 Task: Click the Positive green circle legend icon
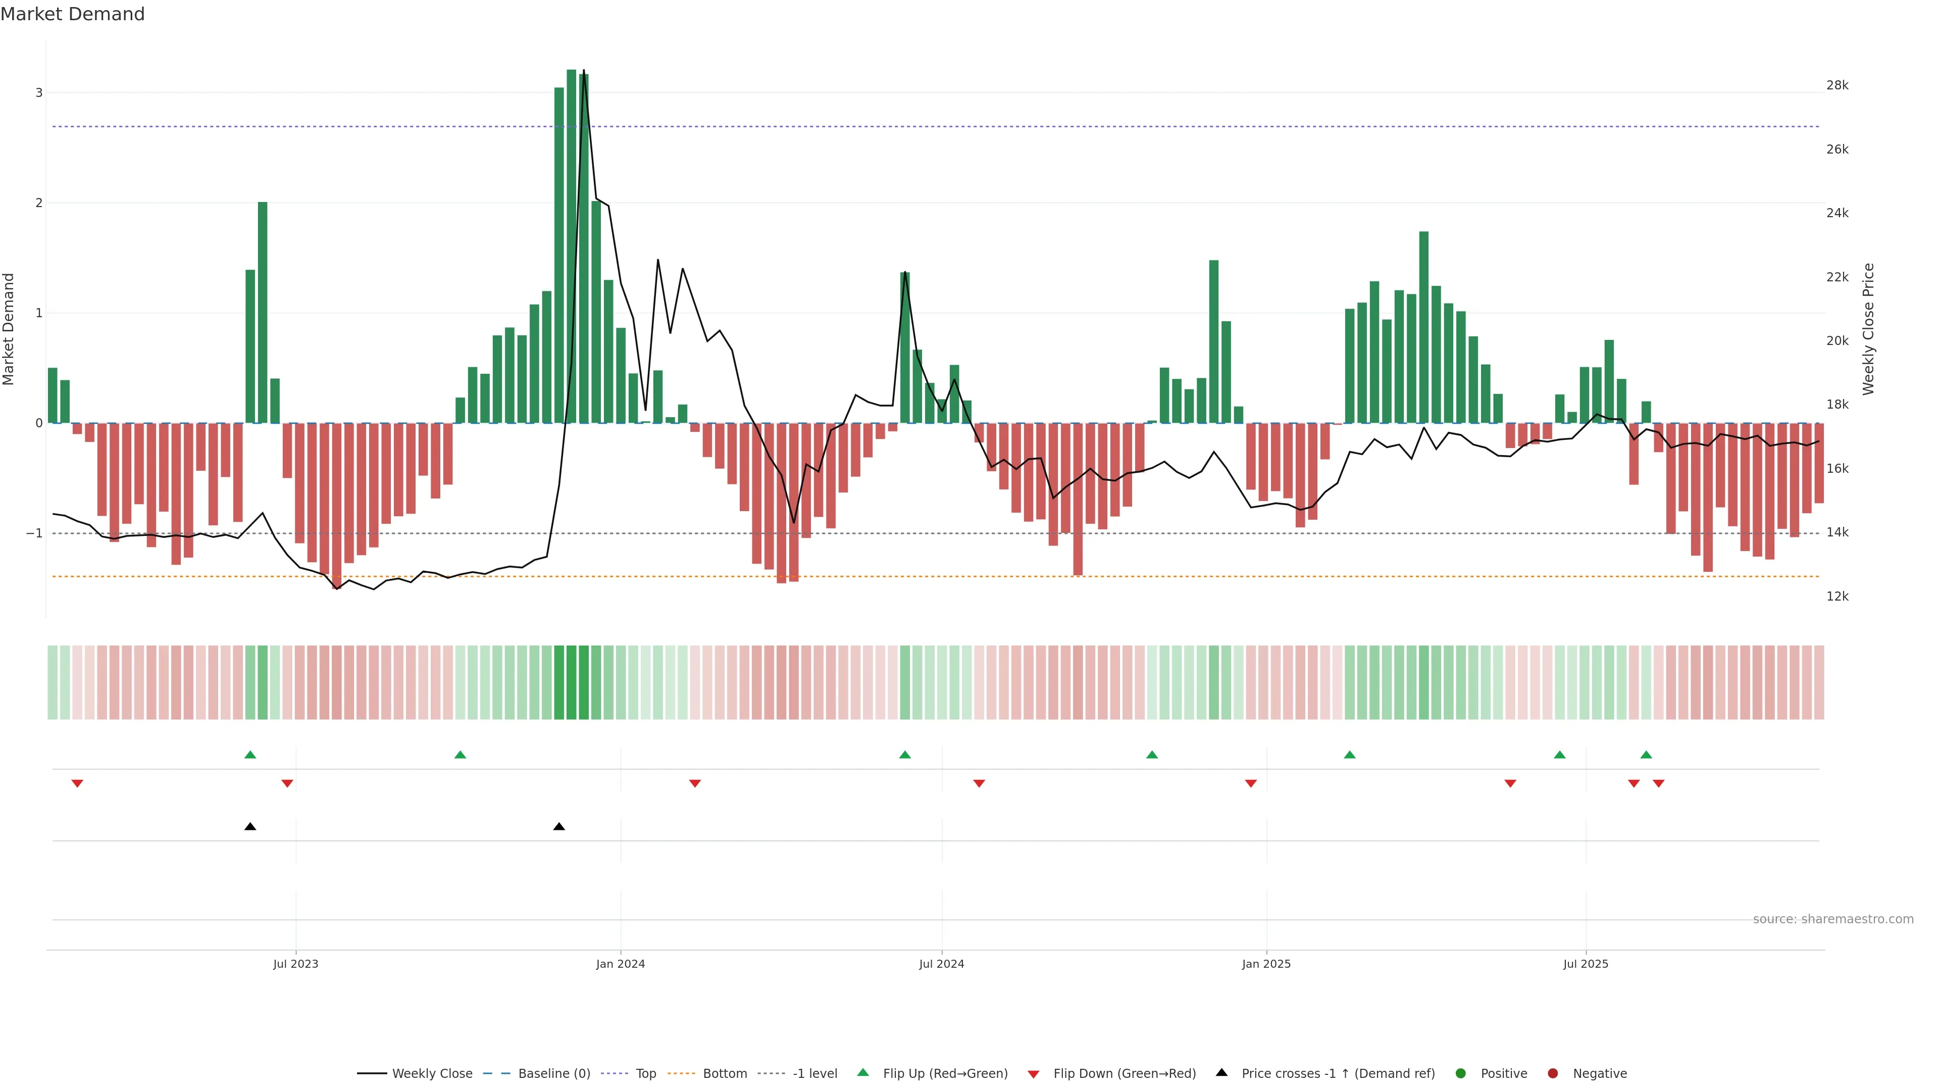click(x=1461, y=1073)
